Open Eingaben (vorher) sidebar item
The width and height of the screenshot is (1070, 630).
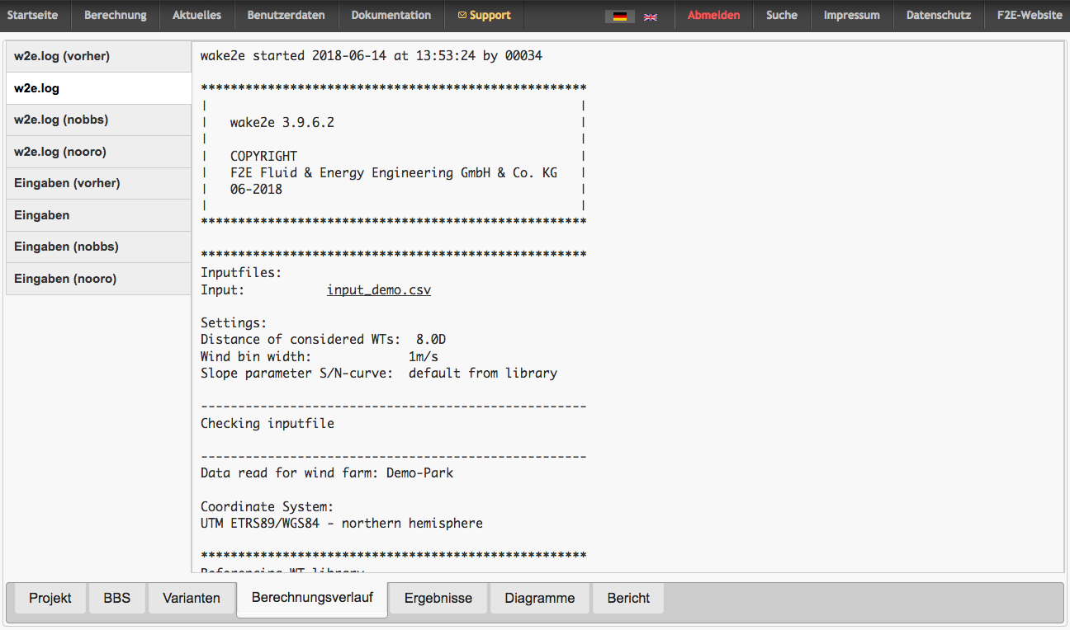coord(67,183)
